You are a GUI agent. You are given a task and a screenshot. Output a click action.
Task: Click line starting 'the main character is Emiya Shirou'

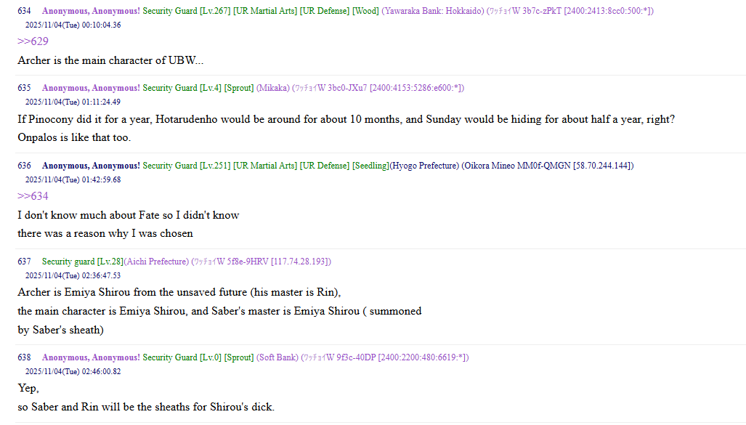click(219, 311)
